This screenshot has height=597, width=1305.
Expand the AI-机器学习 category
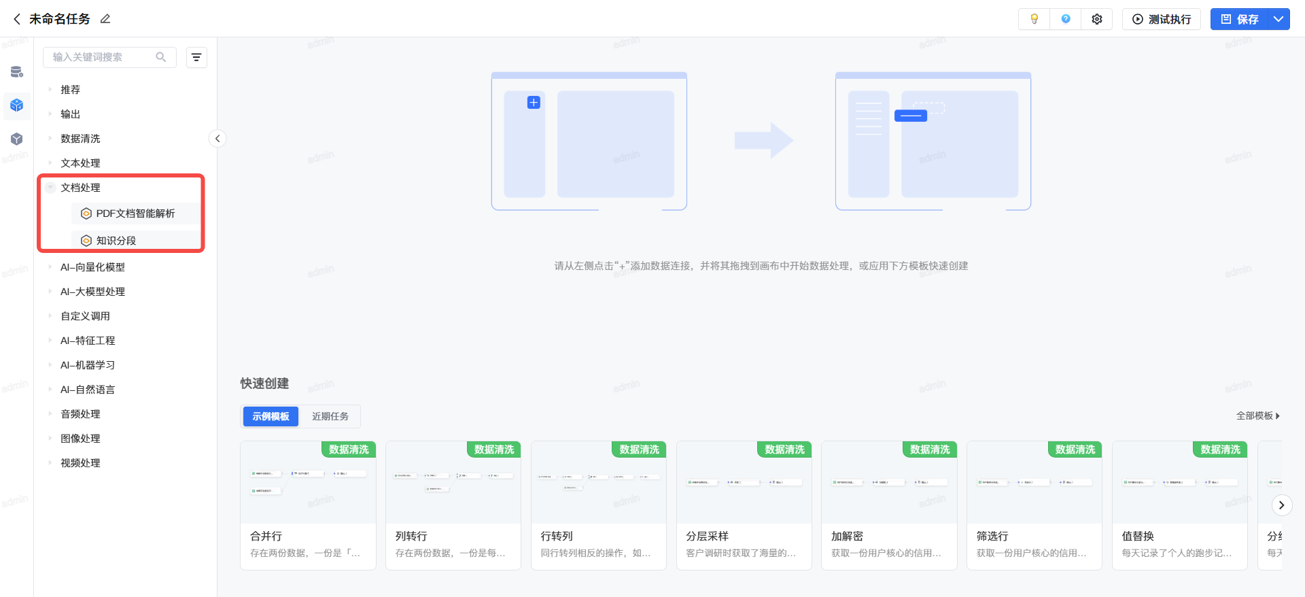point(50,365)
